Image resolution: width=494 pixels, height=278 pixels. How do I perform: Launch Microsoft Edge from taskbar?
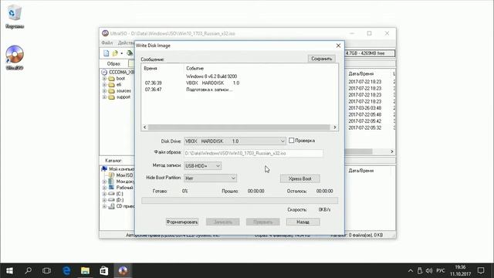click(66, 270)
